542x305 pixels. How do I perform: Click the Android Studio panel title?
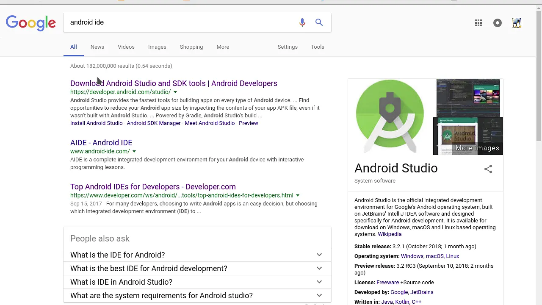point(396,168)
